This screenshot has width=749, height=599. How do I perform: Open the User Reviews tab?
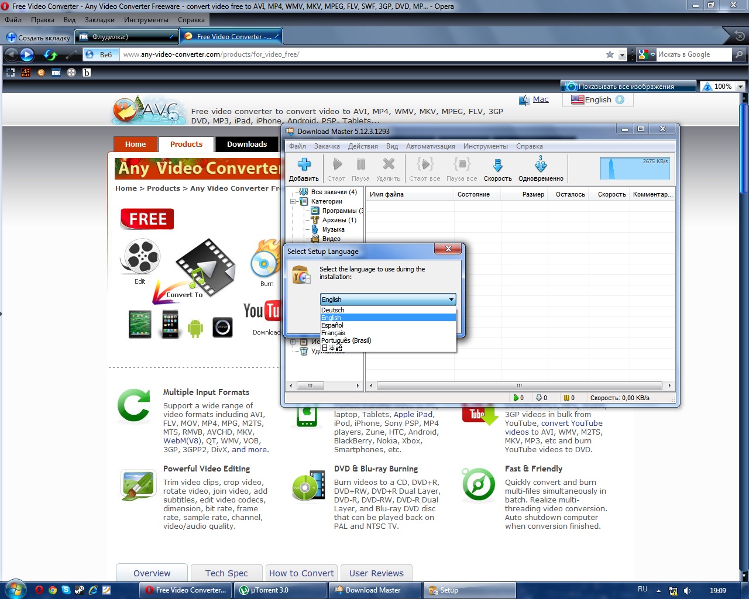pyautogui.click(x=376, y=573)
